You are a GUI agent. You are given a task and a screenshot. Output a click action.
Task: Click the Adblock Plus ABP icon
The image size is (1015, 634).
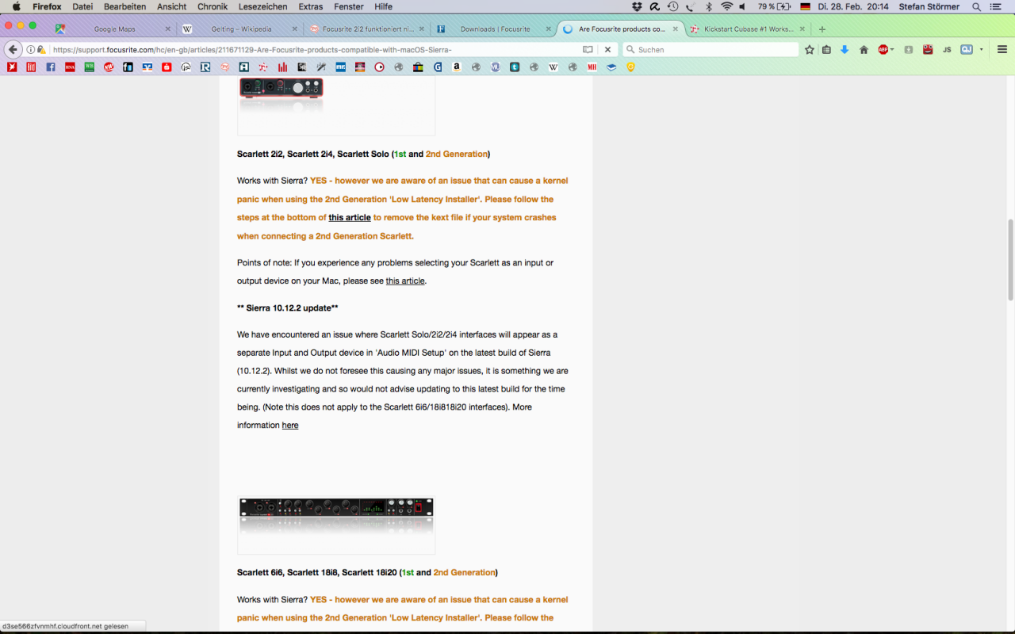pos(883,49)
